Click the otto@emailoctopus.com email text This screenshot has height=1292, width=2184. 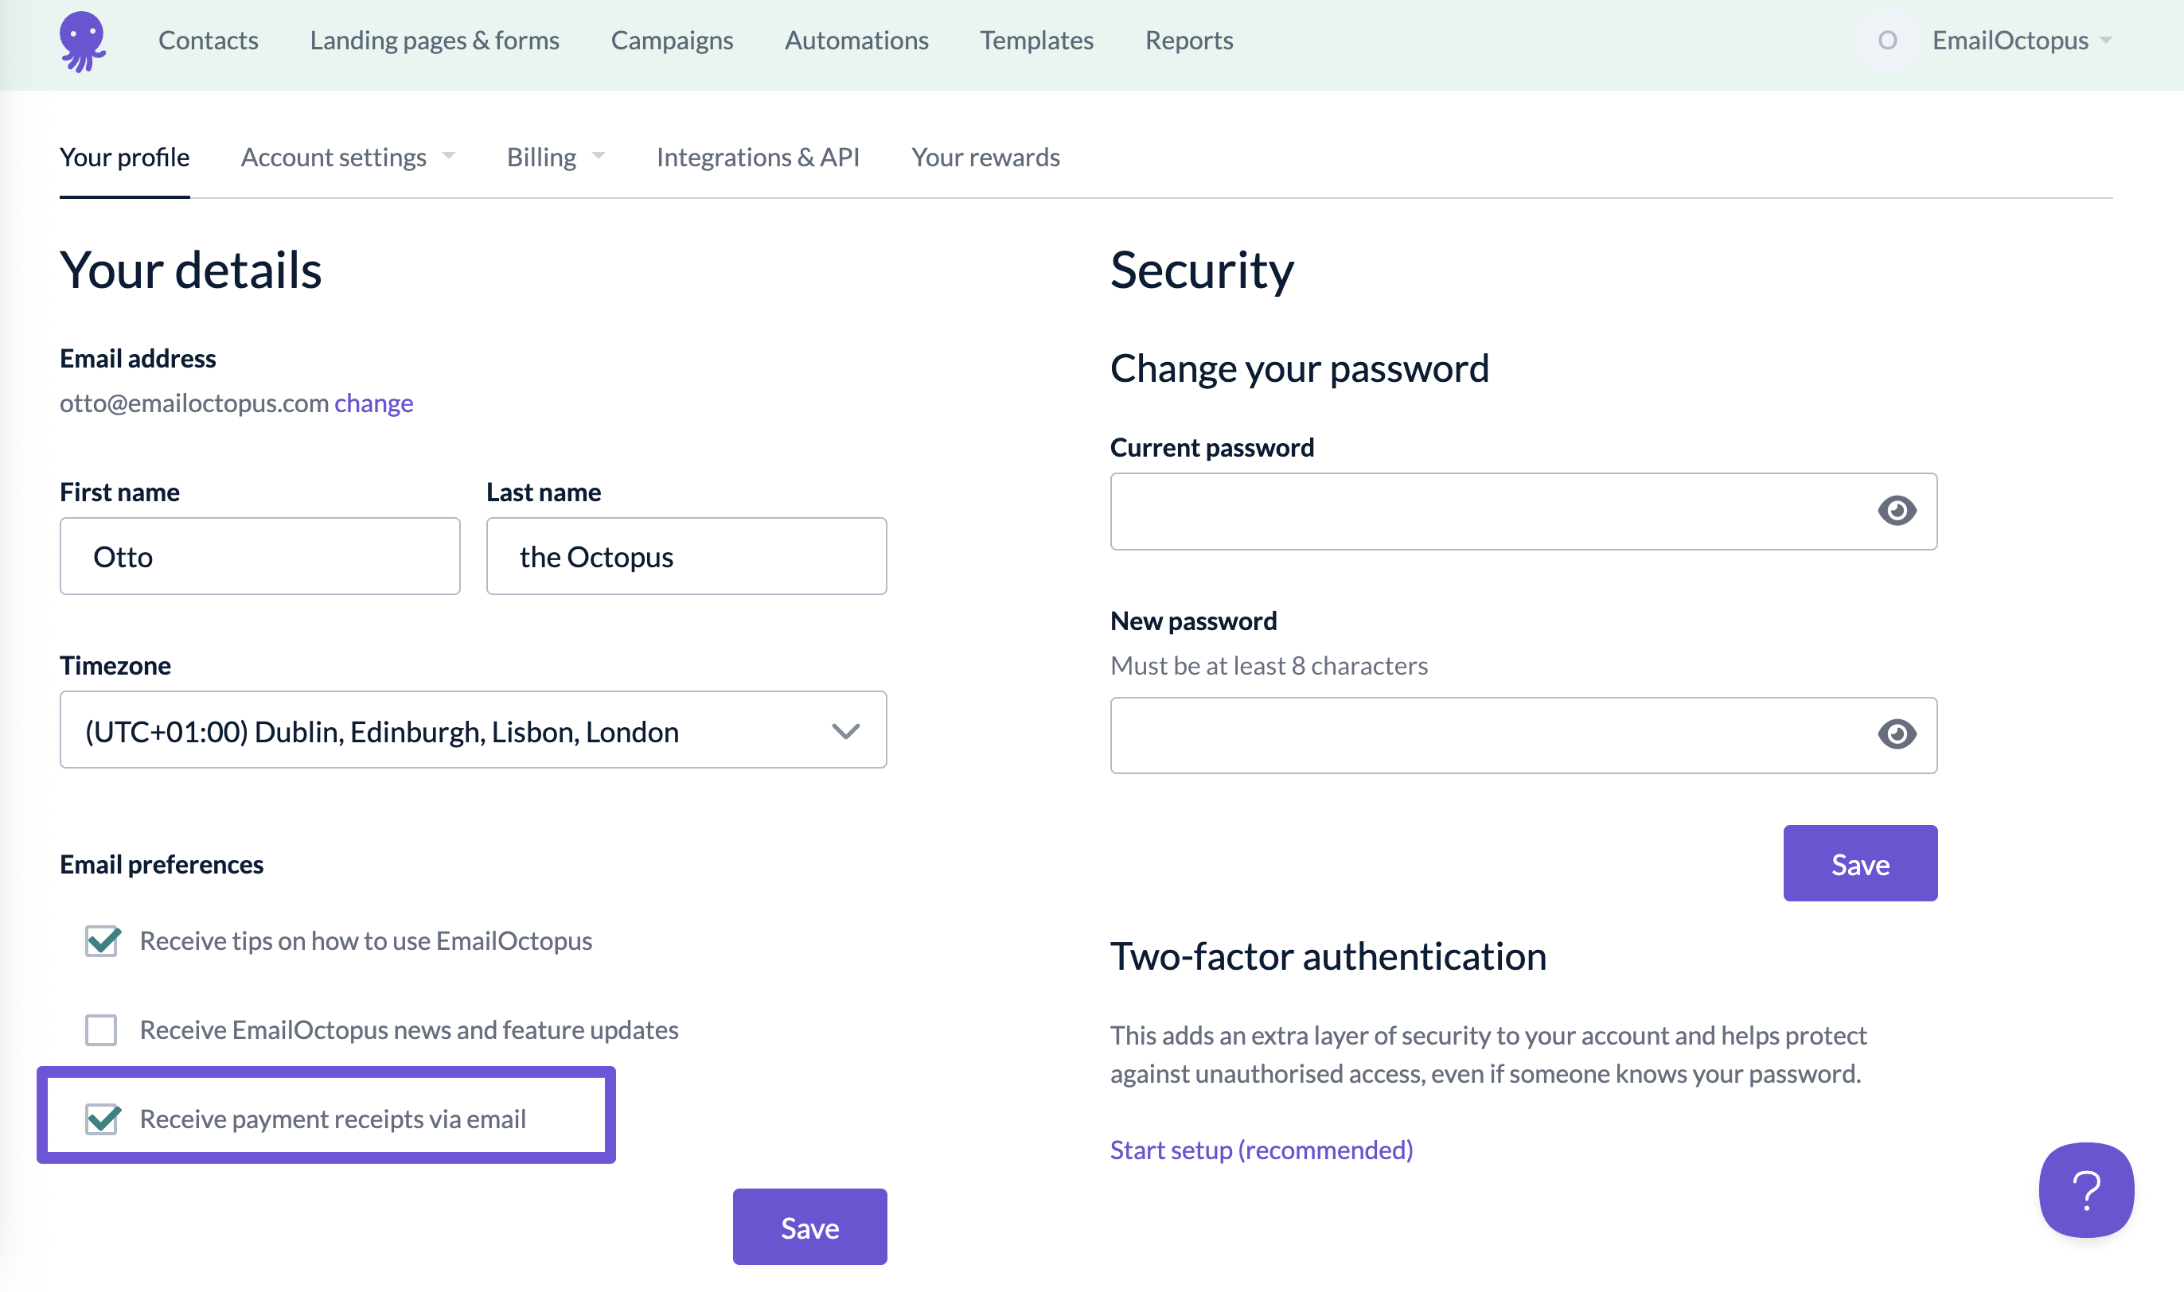click(x=194, y=403)
